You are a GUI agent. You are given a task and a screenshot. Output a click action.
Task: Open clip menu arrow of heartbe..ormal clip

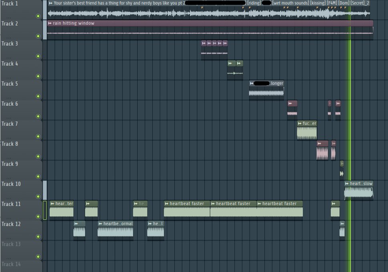[100, 224]
